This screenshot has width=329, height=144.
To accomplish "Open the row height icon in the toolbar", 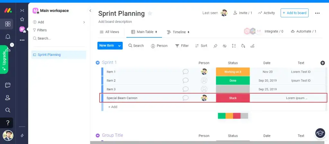I will (234, 46).
